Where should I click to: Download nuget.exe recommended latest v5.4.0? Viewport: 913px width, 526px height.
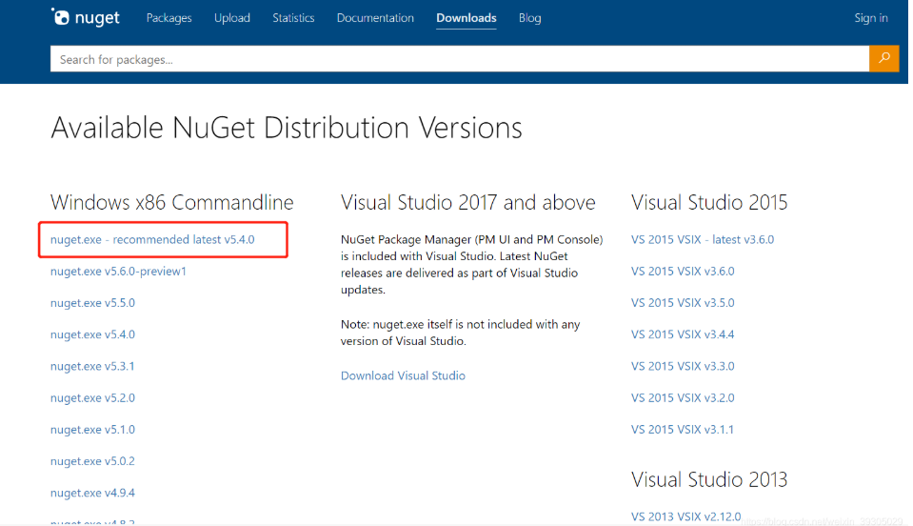(x=152, y=239)
